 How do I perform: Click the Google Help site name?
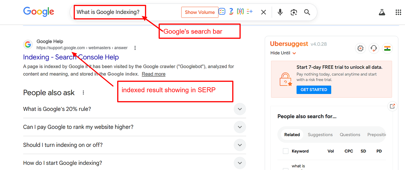click(50, 41)
